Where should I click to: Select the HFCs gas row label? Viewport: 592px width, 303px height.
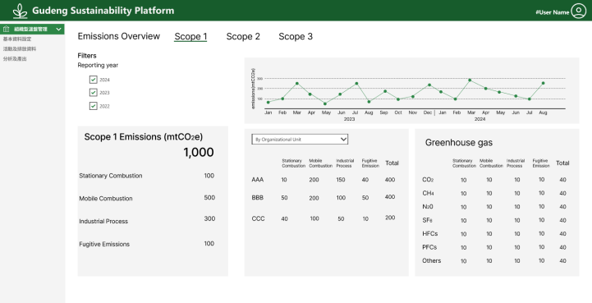[430, 234]
